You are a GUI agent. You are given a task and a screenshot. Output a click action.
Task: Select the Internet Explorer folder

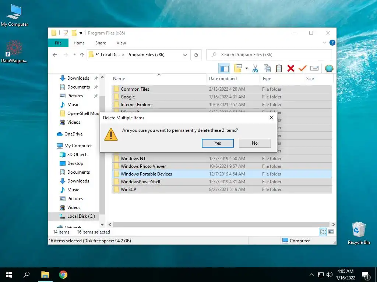click(x=222, y=105)
